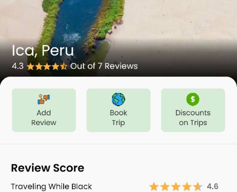Tap the green dollar sign discounts icon
The image size is (237, 192).
pos(193,99)
